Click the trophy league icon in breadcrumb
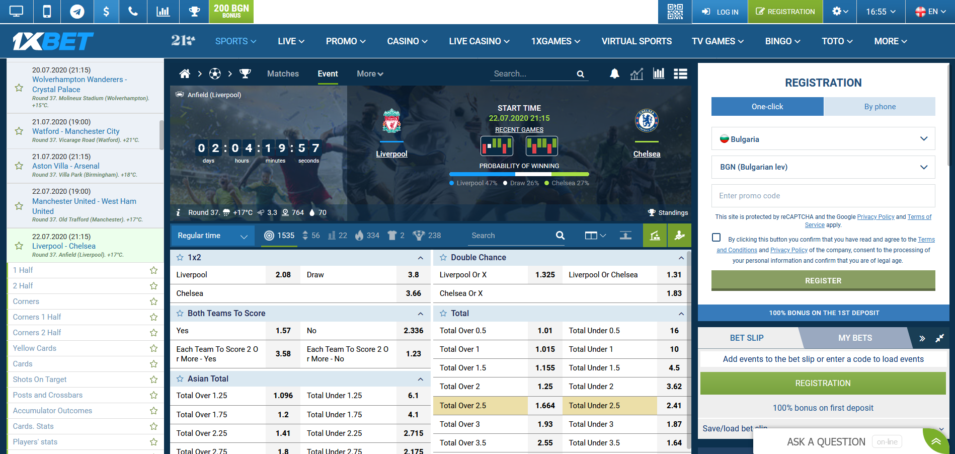 click(x=245, y=74)
